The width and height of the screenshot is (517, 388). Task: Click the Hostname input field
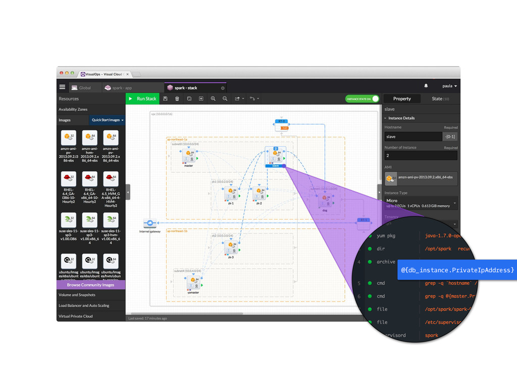coord(413,136)
